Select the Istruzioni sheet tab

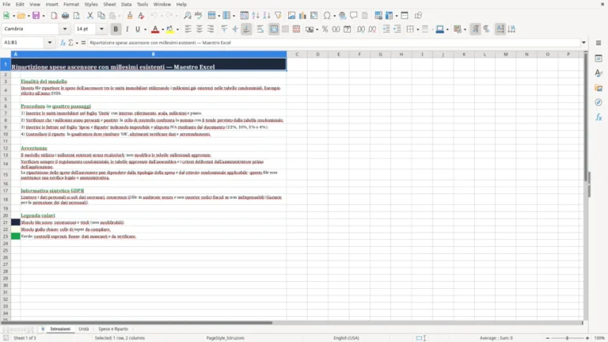pos(60,329)
